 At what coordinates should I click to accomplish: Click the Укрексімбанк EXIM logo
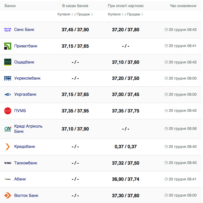7,78
